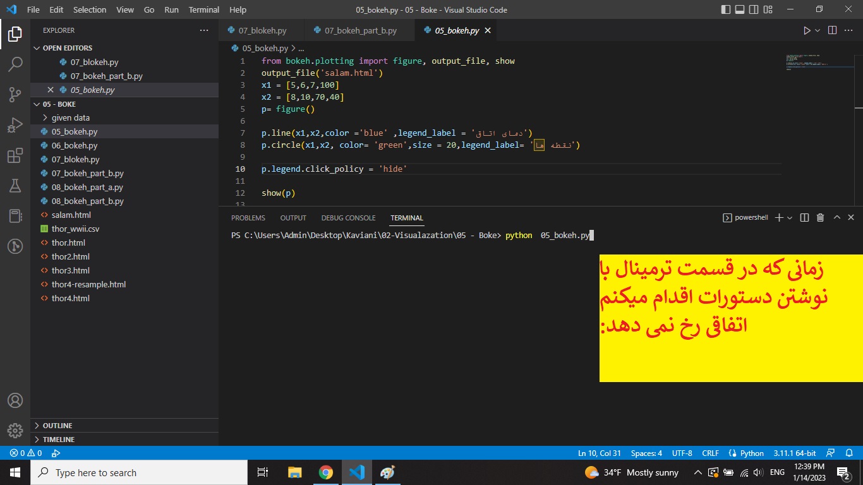Image resolution: width=863 pixels, height=485 pixels.
Task: Open the File menu
Action: 33,9
